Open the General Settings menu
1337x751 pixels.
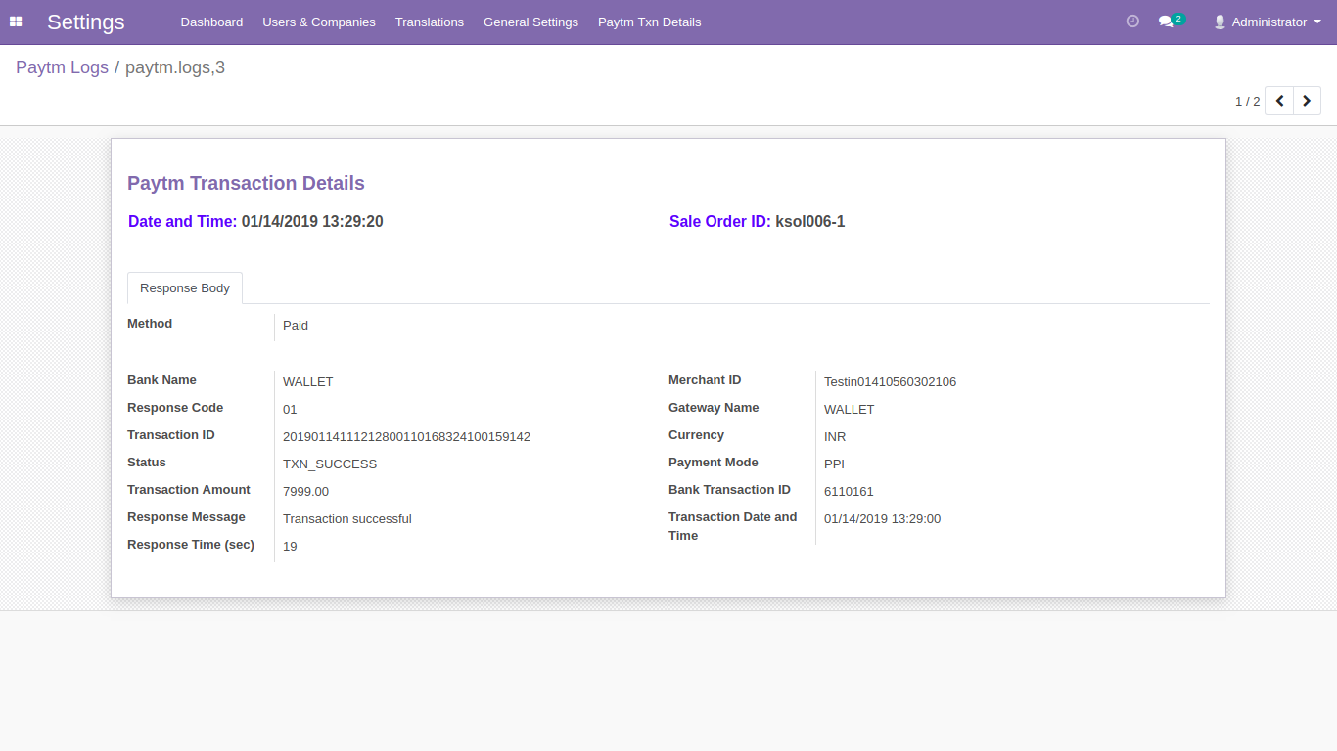[530, 22]
